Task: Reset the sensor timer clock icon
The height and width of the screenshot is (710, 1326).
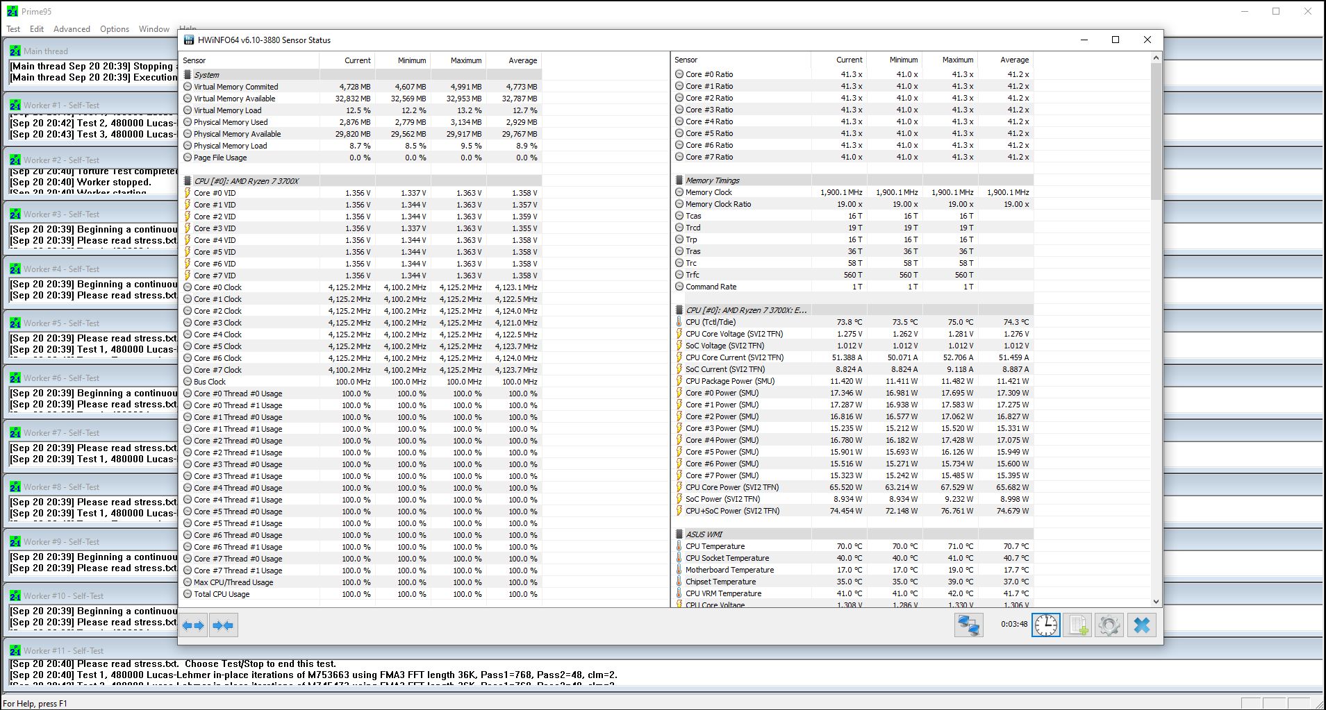Action: coord(1045,625)
